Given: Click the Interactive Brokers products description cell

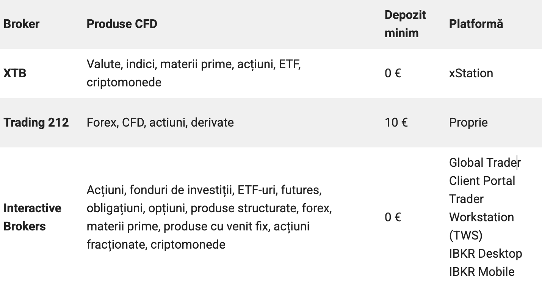Looking at the screenshot, I should (209, 217).
